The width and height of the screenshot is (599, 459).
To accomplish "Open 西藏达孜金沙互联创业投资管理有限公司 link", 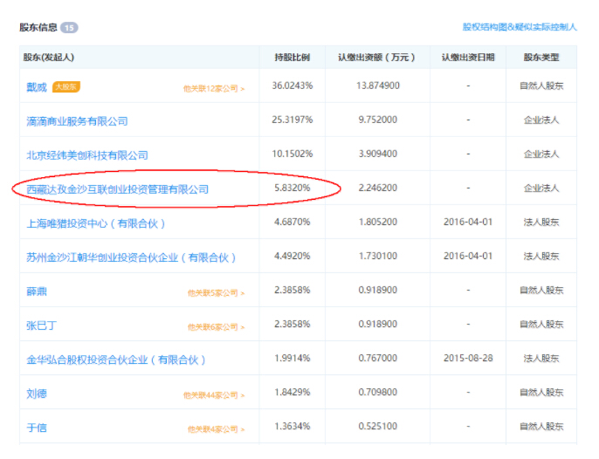I will click(x=117, y=188).
